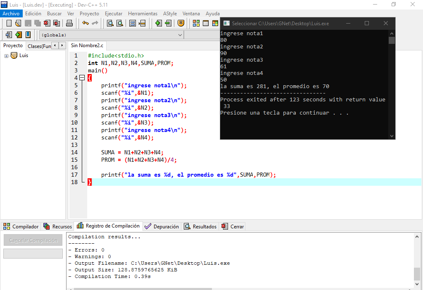Click the New file toolbar icon
Image resolution: width=423 pixels, height=290 pixels.
point(9,23)
